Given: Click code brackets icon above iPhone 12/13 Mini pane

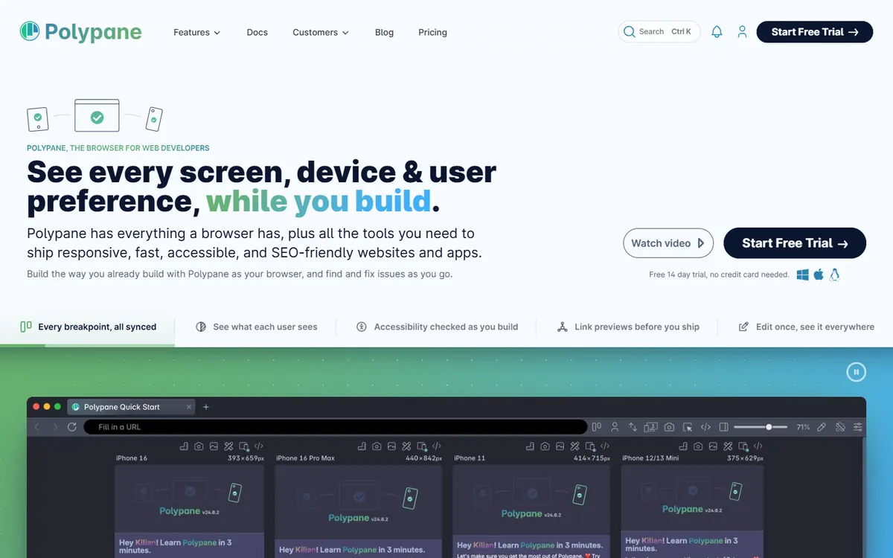Looking at the screenshot, I should 758,446.
